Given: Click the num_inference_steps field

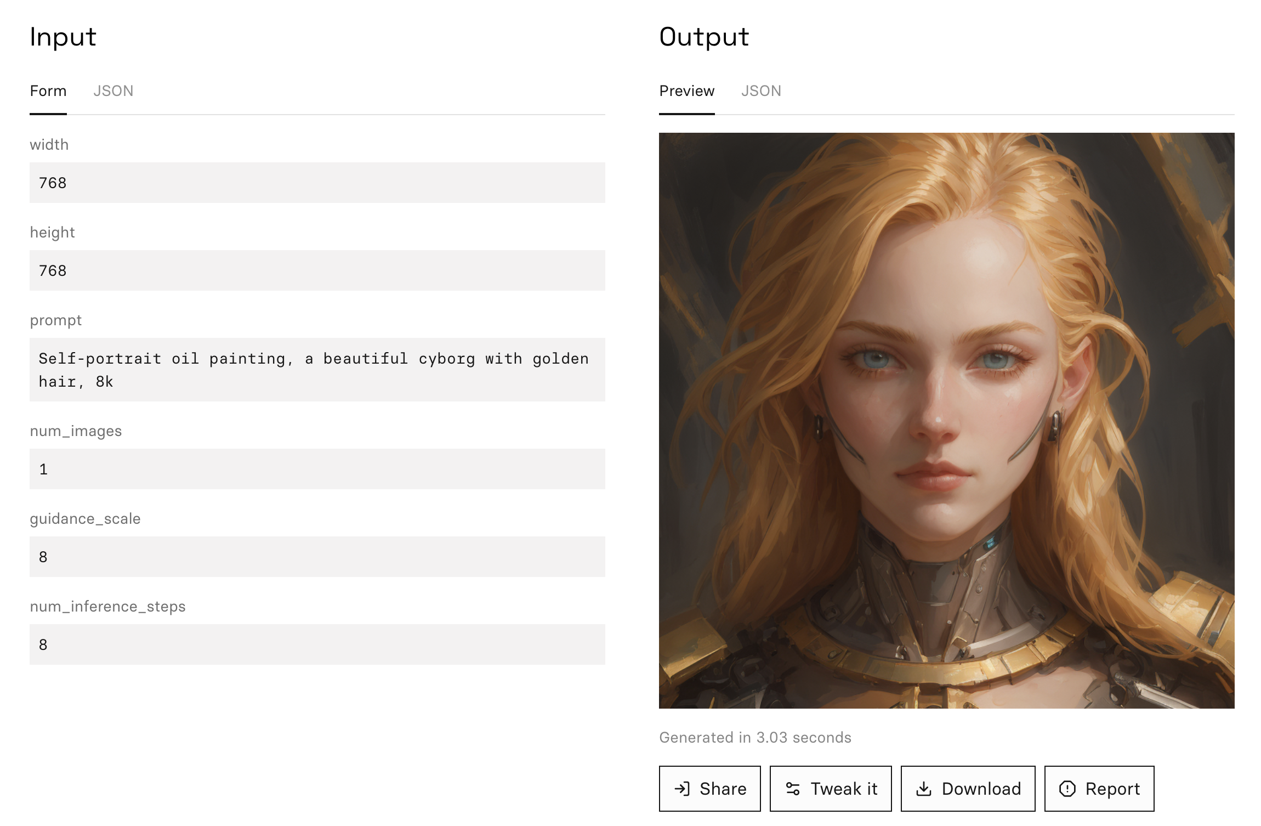Looking at the screenshot, I should [317, 644].
